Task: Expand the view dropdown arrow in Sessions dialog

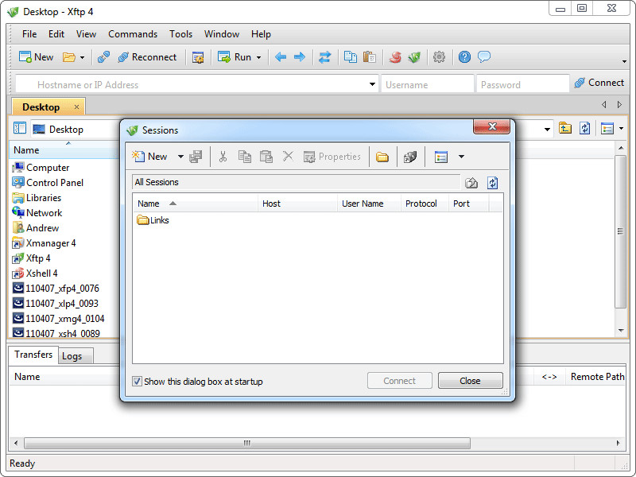Action: [461, 157]
